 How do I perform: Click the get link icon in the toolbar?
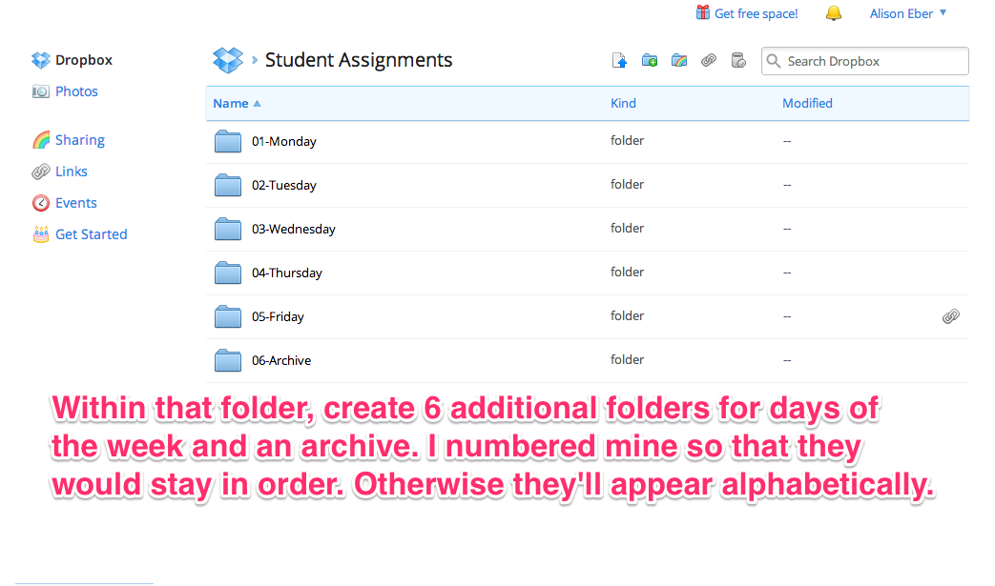point(709,60)
